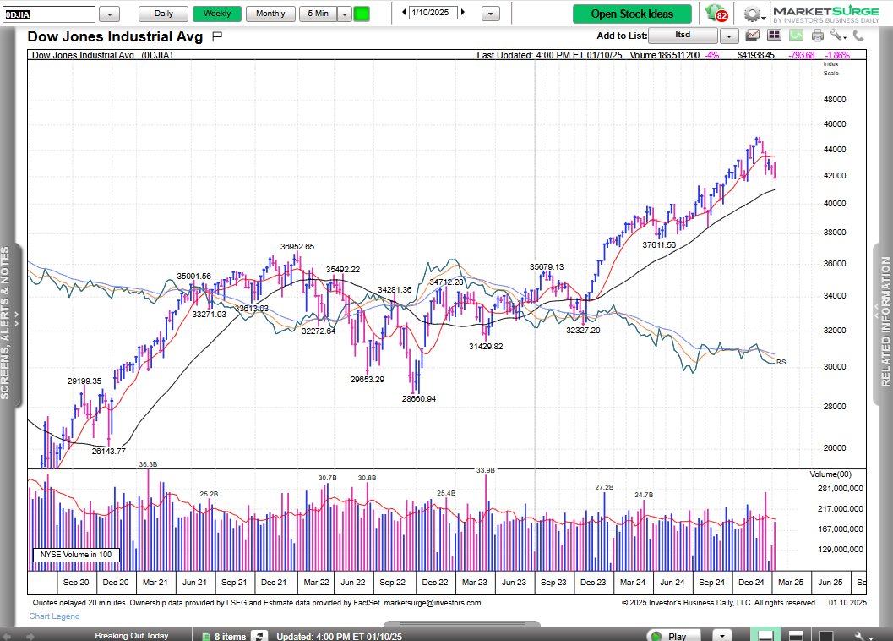The height and width of the screenshot is (641, 893).
Task: Click the -793.68 price change value
Action: (x=801, y=55)
